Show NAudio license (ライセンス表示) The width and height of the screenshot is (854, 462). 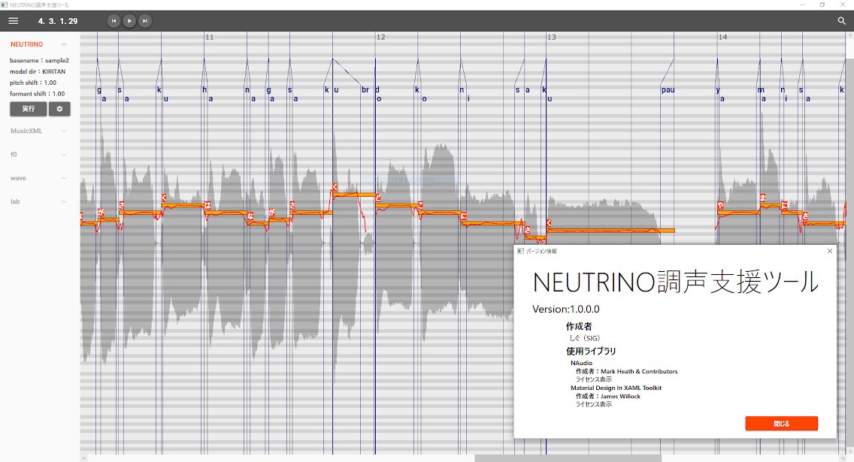coord(594,379)
